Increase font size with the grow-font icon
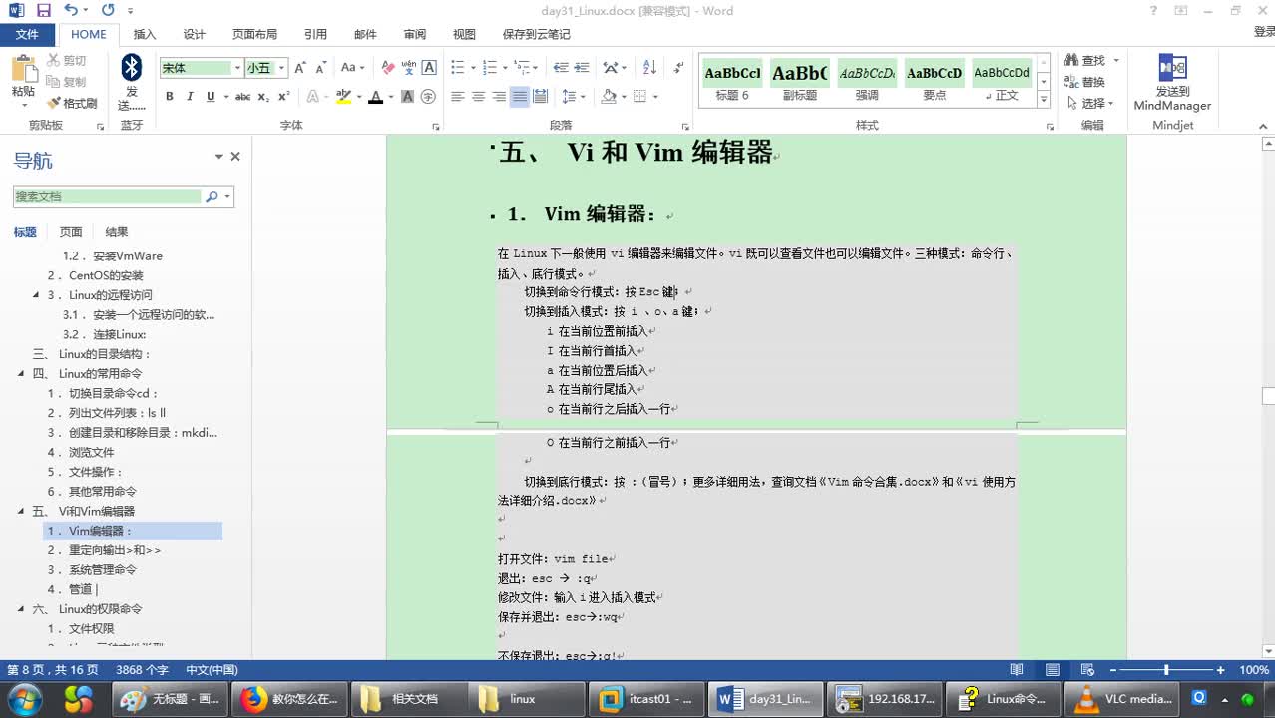This screenshot has width=1275, height=718. (x=300, y=68)
